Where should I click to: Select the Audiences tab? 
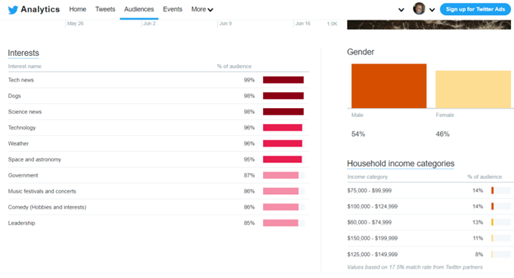[x=139, y=9]
